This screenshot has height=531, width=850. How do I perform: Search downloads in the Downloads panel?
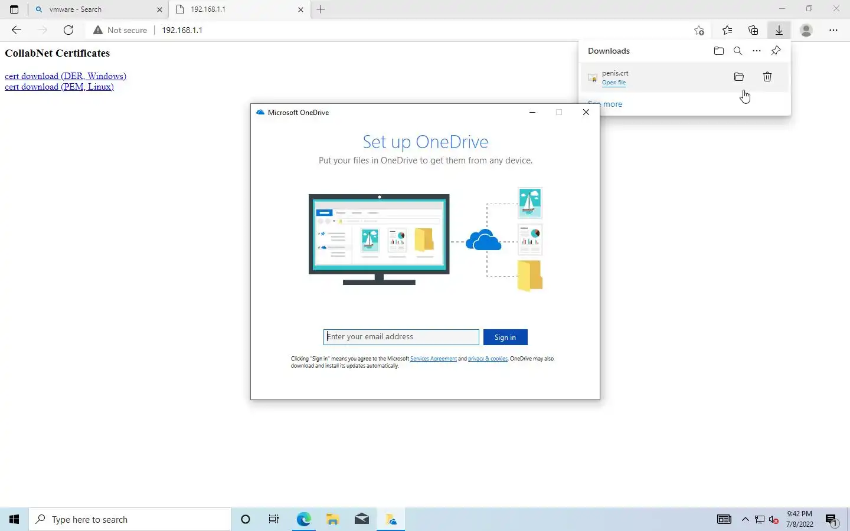[738, 51]
